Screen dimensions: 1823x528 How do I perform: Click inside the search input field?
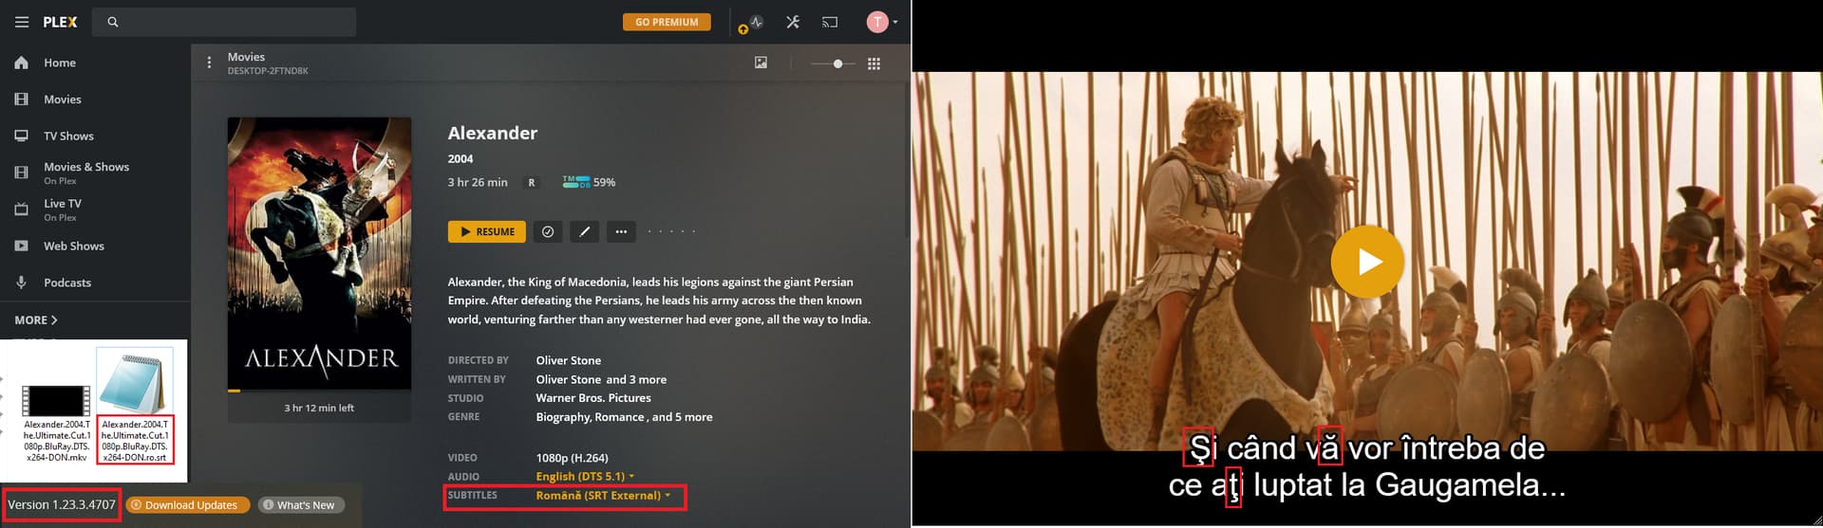(224, 22)
